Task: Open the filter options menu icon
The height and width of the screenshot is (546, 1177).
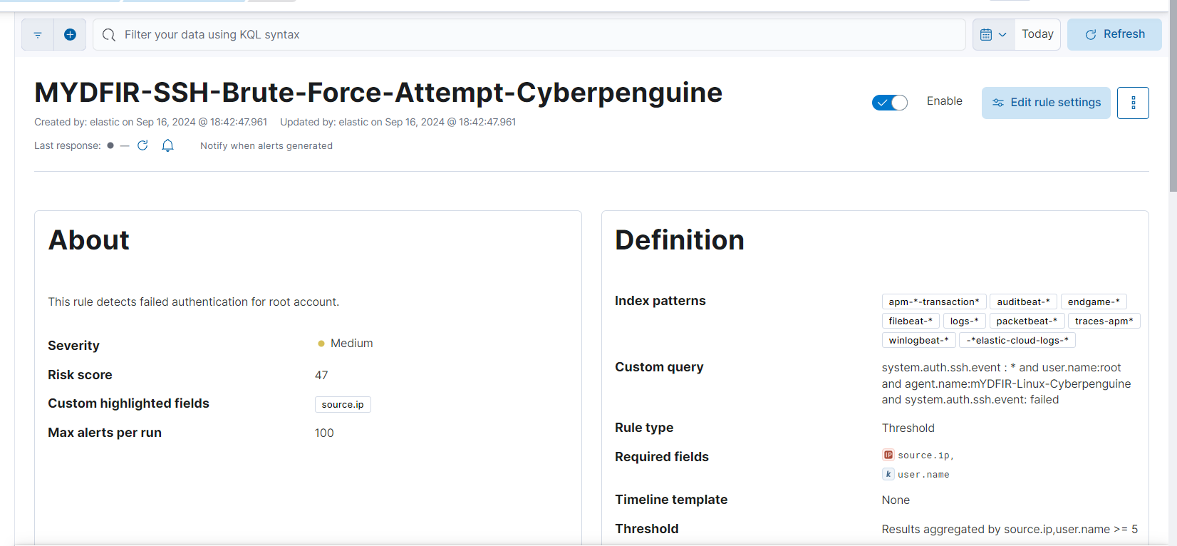Action: tap(38, 35)
